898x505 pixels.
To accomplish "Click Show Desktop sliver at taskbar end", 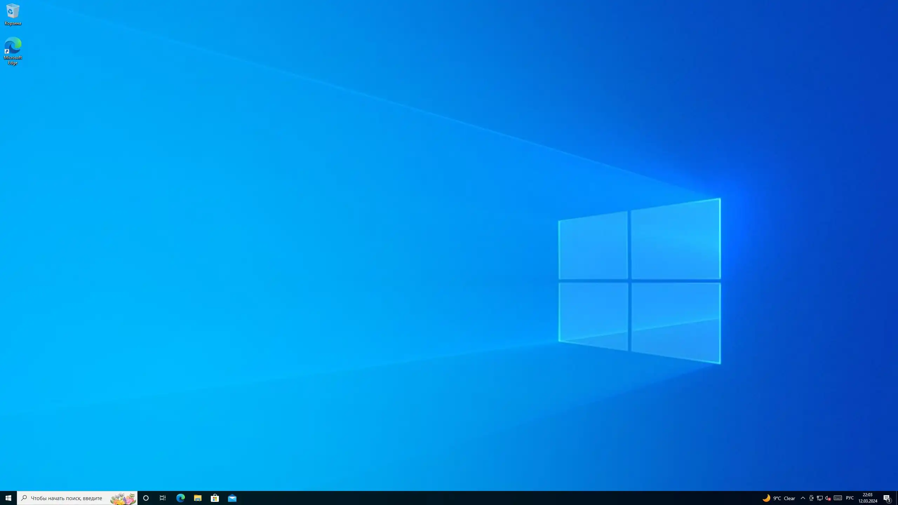I will tap(897, 498).
